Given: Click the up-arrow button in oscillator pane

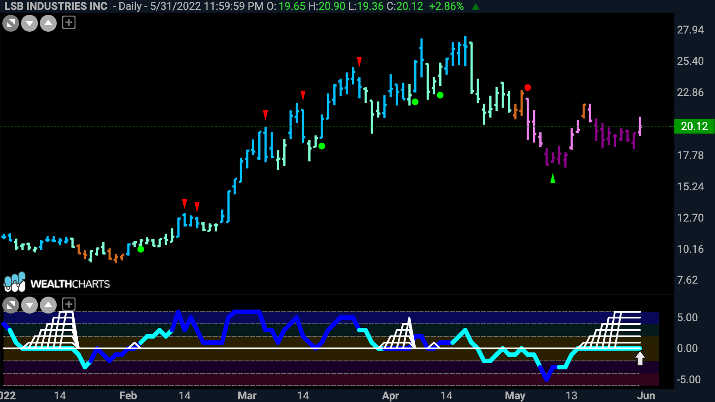Looking at the screenshot, I should click(48, 305).
